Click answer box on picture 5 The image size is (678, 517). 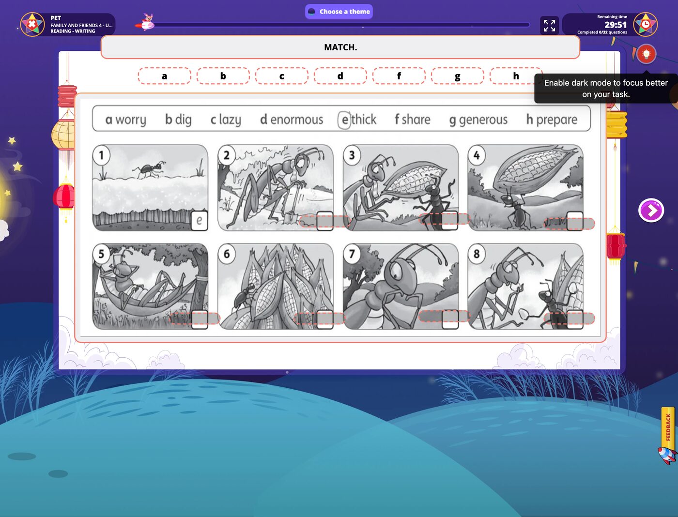point(195,319)
